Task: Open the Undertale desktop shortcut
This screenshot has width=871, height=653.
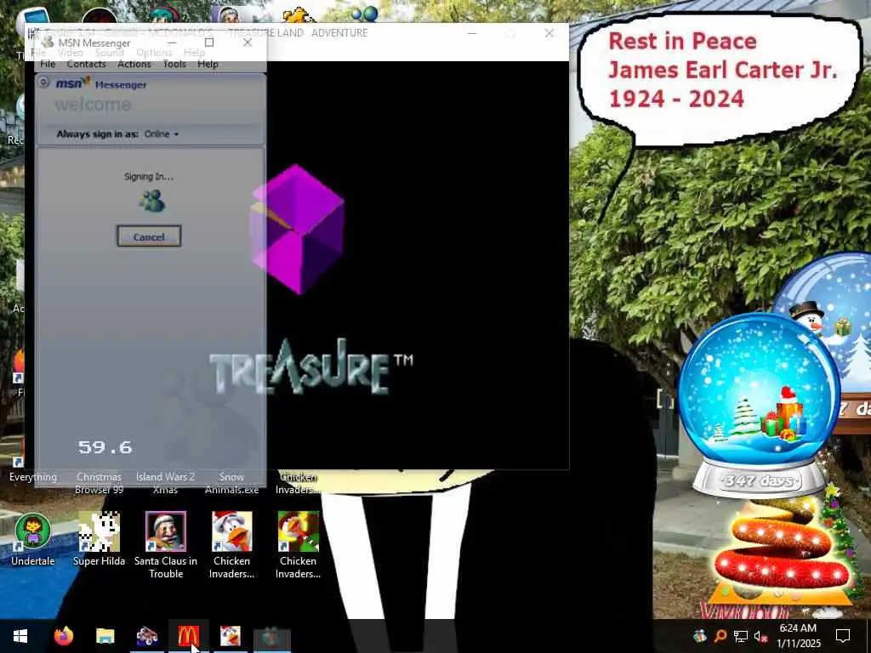Action: (x=33, y=538)
